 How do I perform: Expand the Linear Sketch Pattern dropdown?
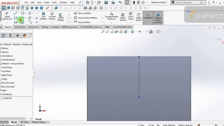pos(102,18)
